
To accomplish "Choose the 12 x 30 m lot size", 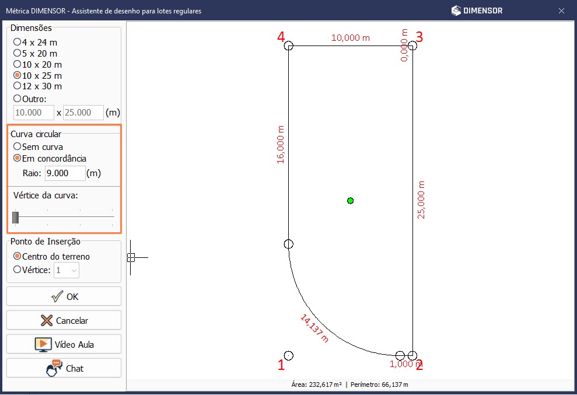I will click(17, 86).
